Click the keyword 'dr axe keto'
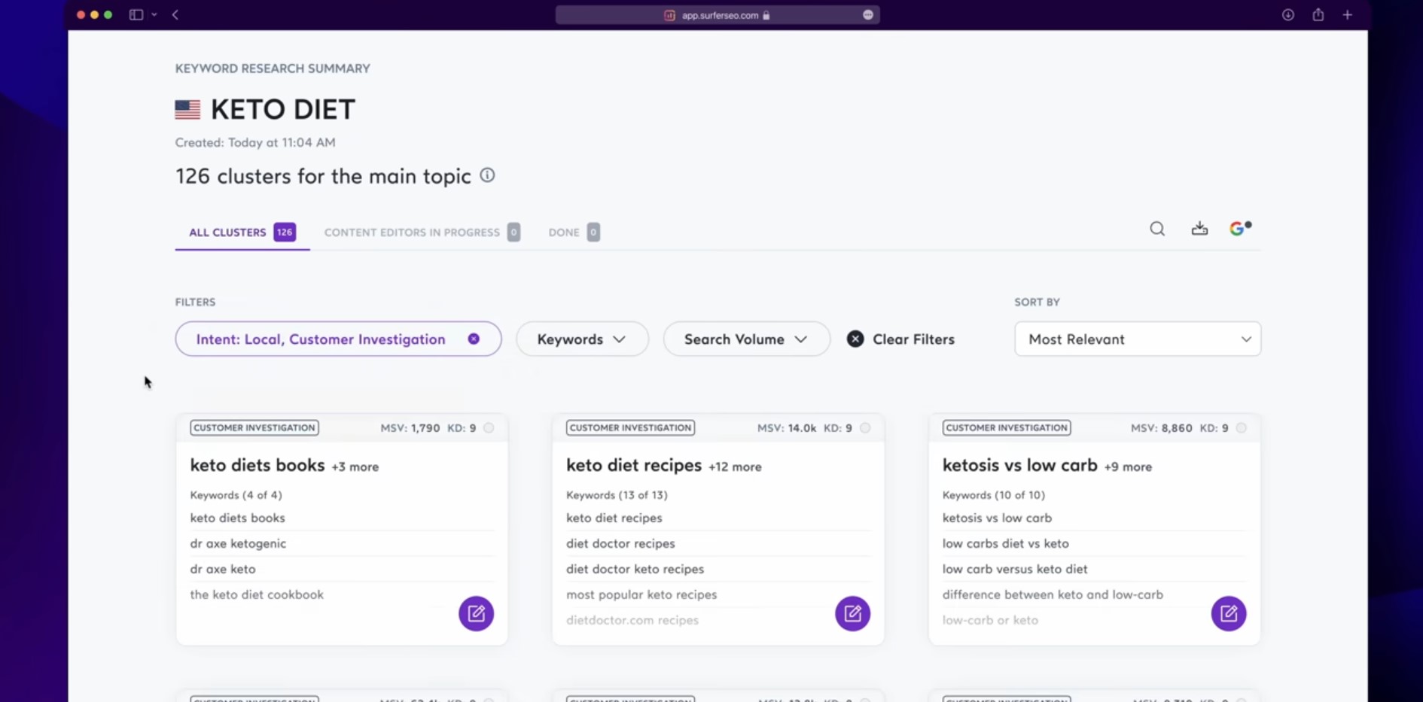Image resolution: width=1423 pixels, height=702 pixels. [223, 569]
